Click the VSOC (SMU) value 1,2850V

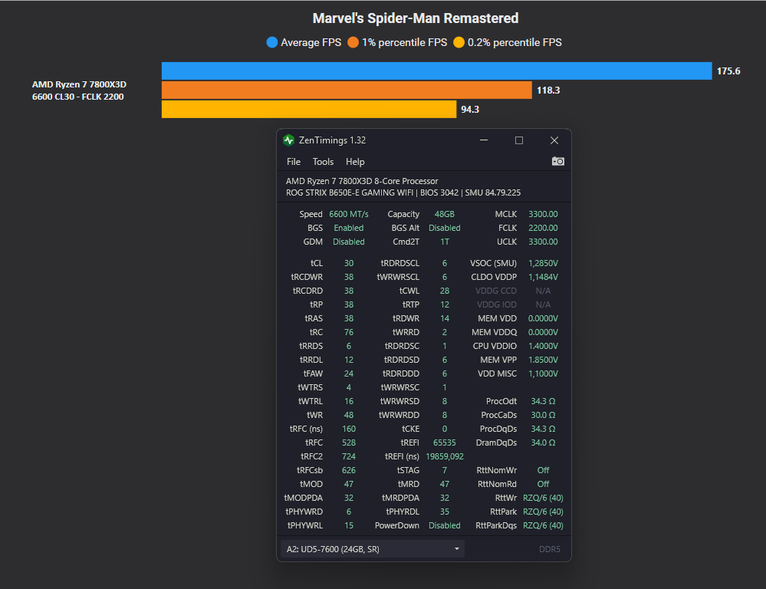pos(543,263)
